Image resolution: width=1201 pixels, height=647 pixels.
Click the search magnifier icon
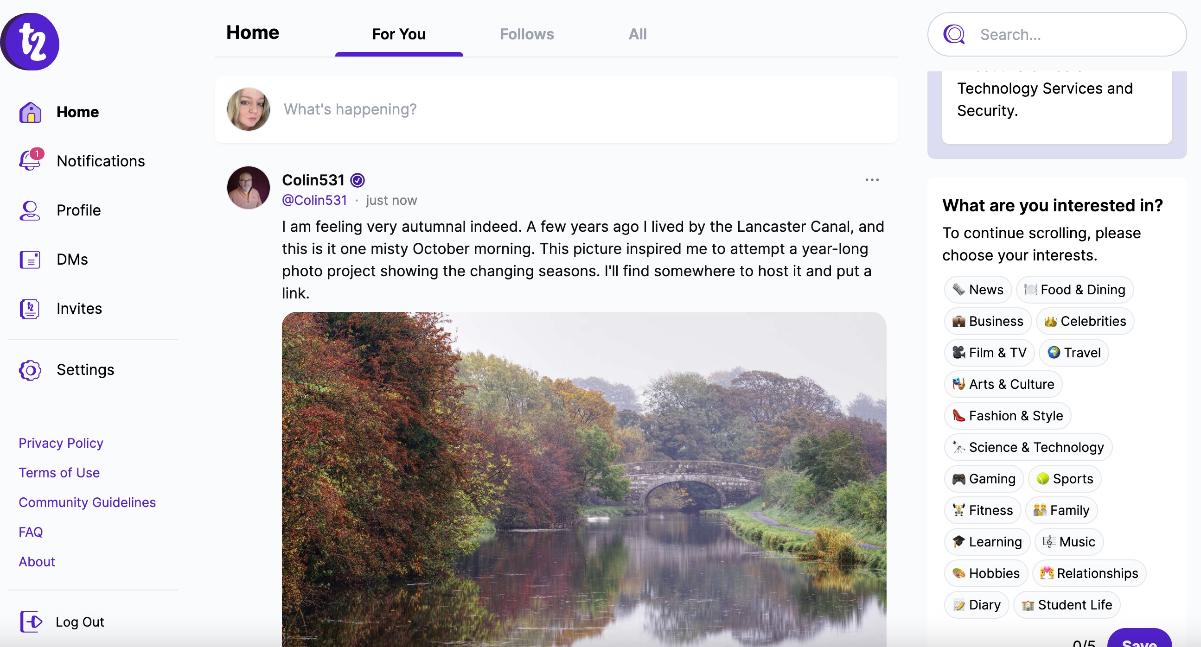(x=954, y=34)
